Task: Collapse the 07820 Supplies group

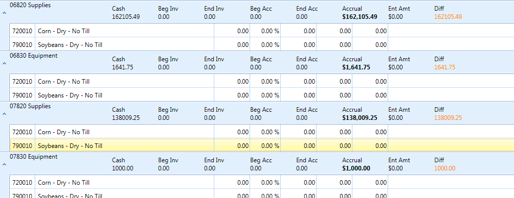Action: 4,114
